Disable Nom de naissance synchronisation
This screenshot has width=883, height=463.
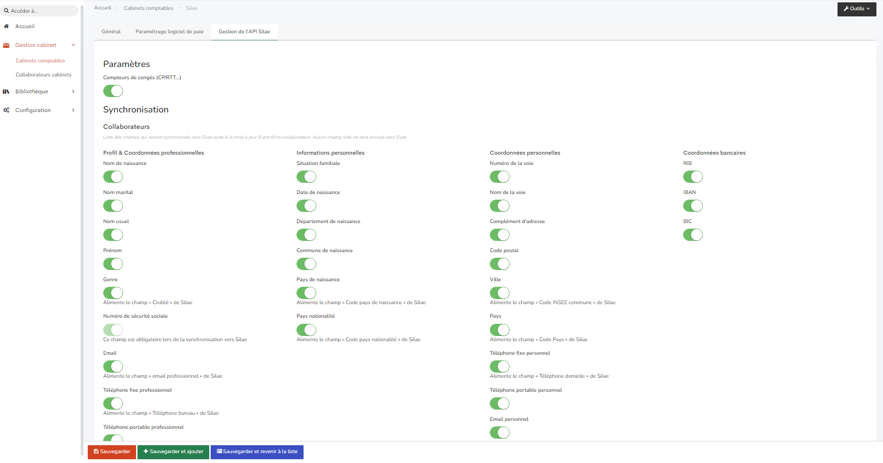point(113,177)
